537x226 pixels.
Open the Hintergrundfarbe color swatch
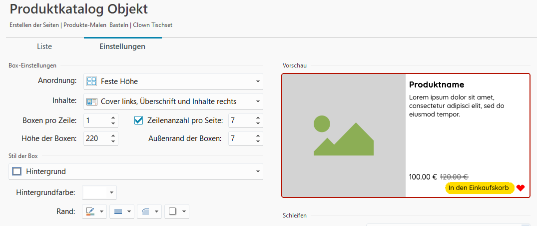(x=99, y=192)
